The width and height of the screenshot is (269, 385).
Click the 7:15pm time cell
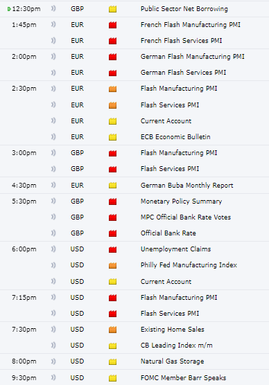point(24,298)
